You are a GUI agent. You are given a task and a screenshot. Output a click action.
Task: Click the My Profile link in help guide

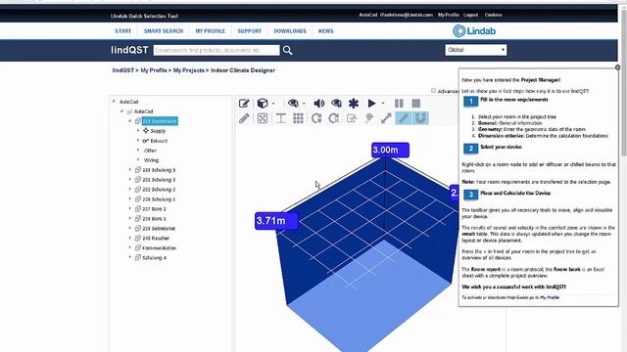(550, 297)
